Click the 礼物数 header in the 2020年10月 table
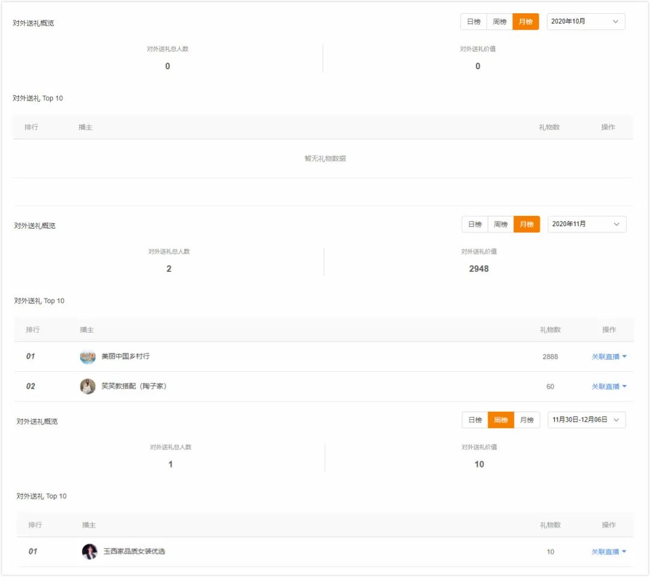The height and width of the screenshot is (577, 650). point(549,128)
